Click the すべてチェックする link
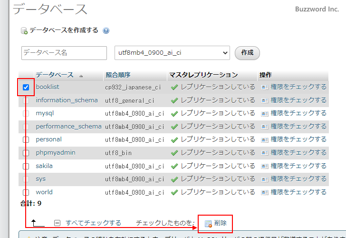 click(93, 223)
